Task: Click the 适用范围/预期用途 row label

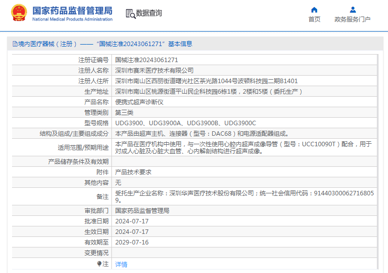Action: pos(83,148)
